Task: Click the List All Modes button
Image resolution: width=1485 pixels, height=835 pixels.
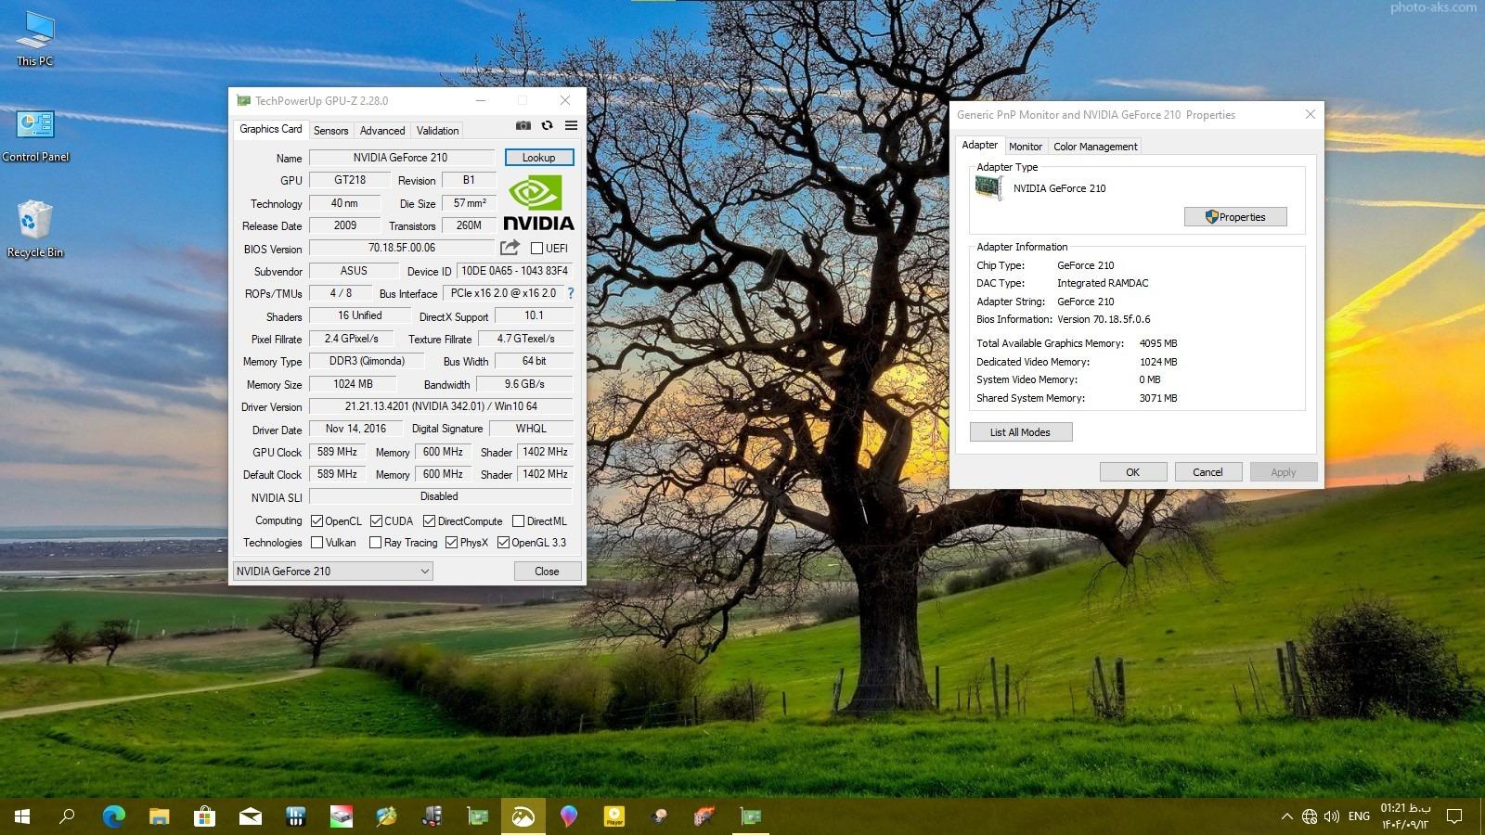Action: click(x=1020, y=432)
